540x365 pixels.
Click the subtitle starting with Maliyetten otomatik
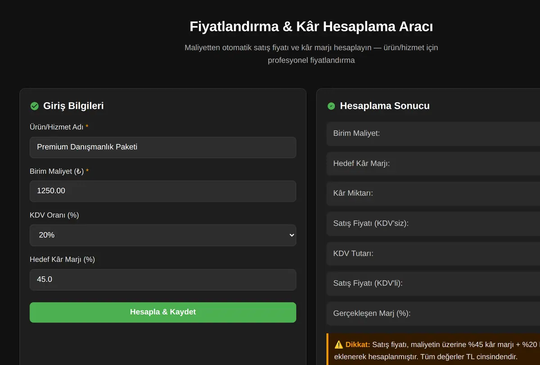pyautogui.click(x=311, y=54)
